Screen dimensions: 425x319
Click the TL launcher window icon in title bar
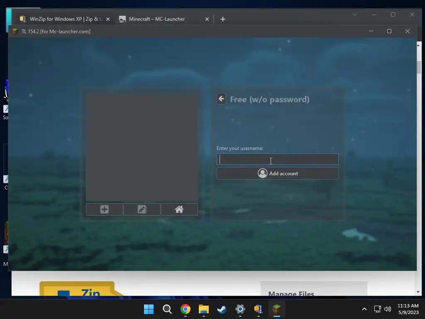coord(15,31)
